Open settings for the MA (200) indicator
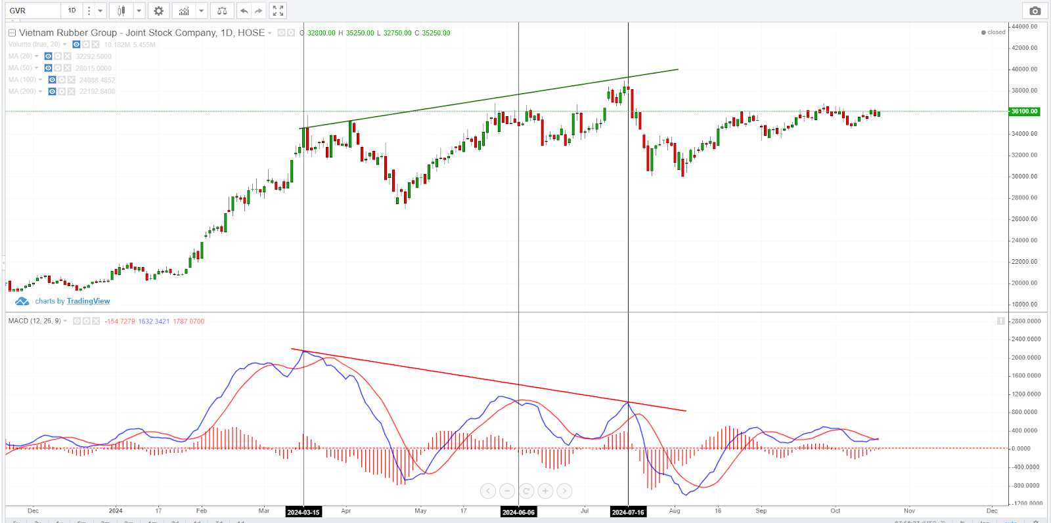 62,92
